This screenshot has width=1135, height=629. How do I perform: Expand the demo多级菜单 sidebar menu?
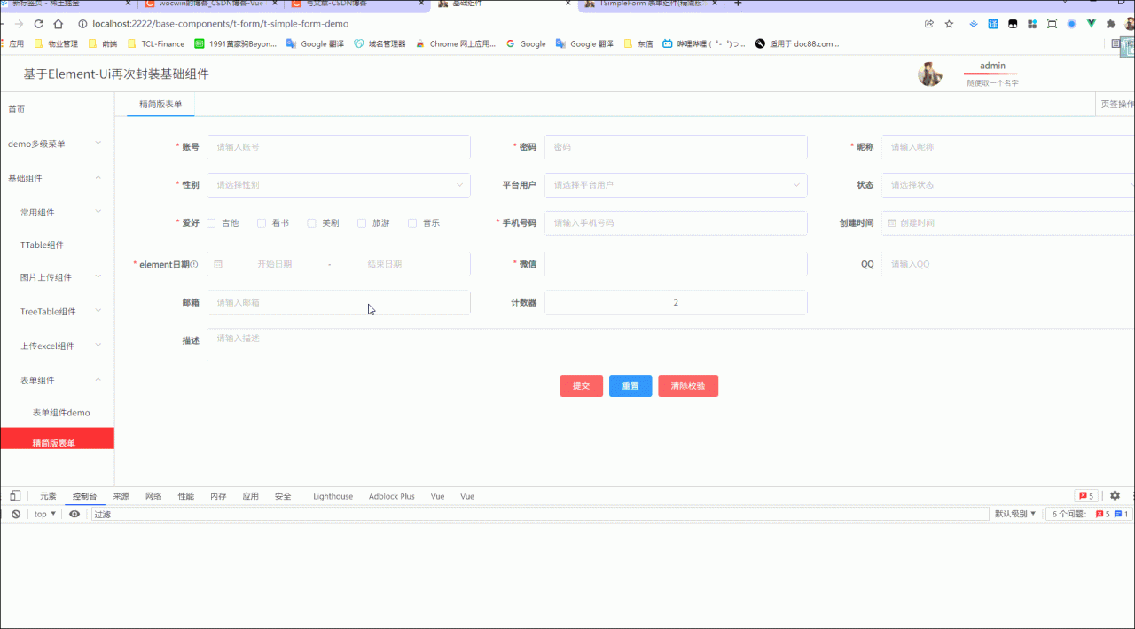(x=57, y=144)
